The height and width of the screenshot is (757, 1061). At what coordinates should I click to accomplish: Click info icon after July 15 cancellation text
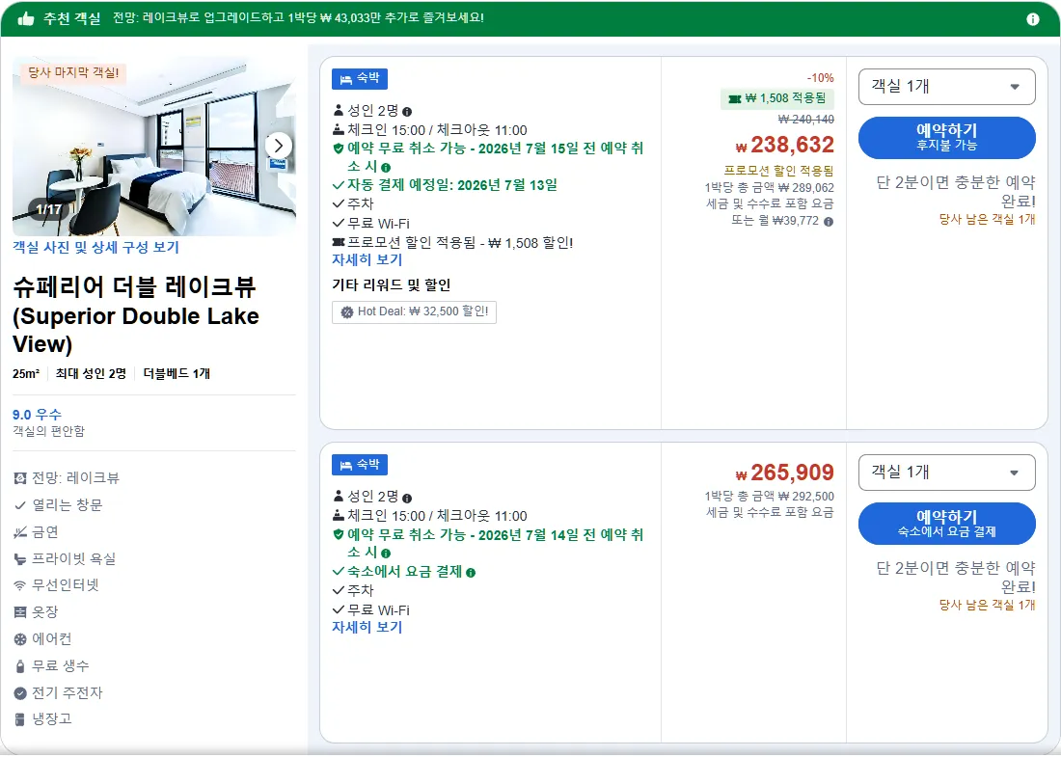click(386, 167)
